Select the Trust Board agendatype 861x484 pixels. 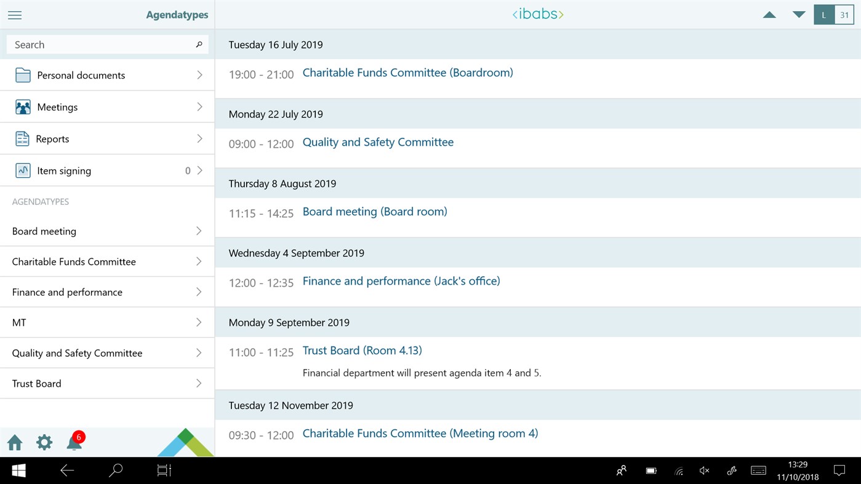pyautogui.click(x=107, y=383)
